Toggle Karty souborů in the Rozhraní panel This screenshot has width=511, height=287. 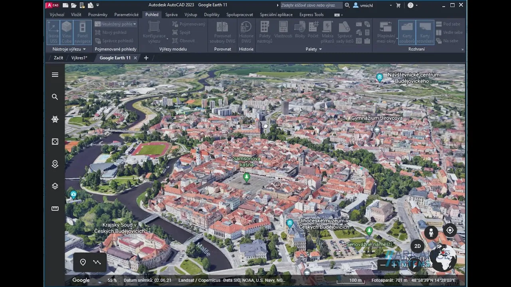(x=406, y=32)
